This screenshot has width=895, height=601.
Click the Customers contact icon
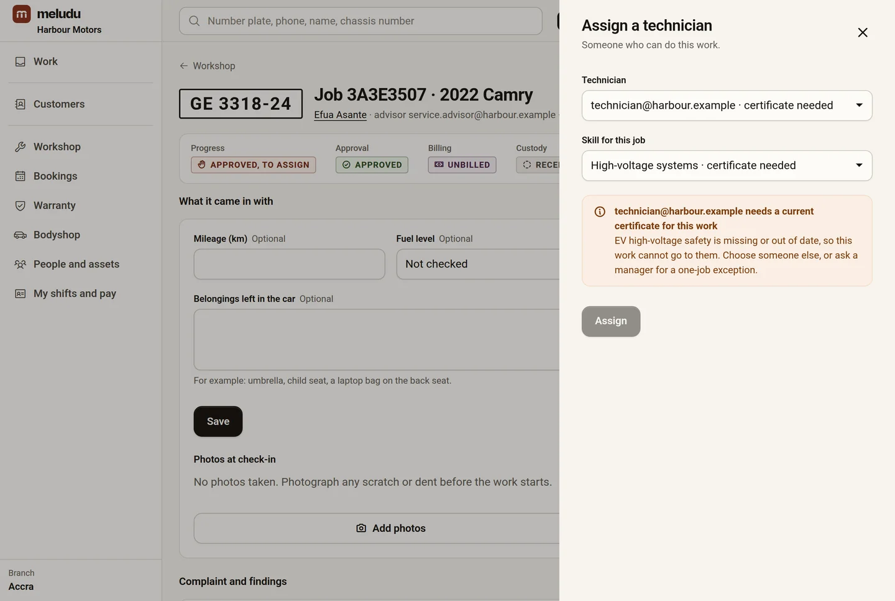(21, 104)
